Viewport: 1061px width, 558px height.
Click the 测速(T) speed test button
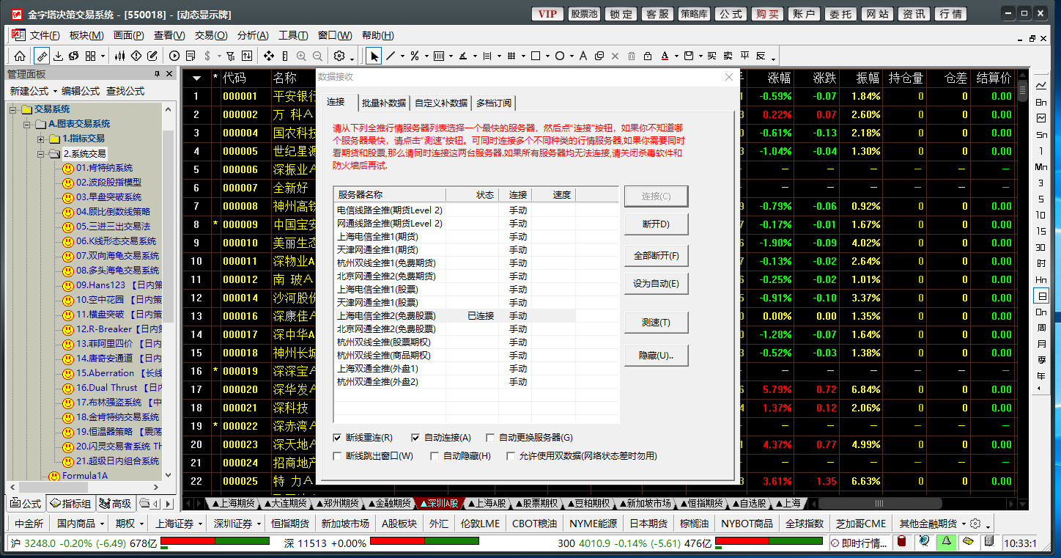656,323
